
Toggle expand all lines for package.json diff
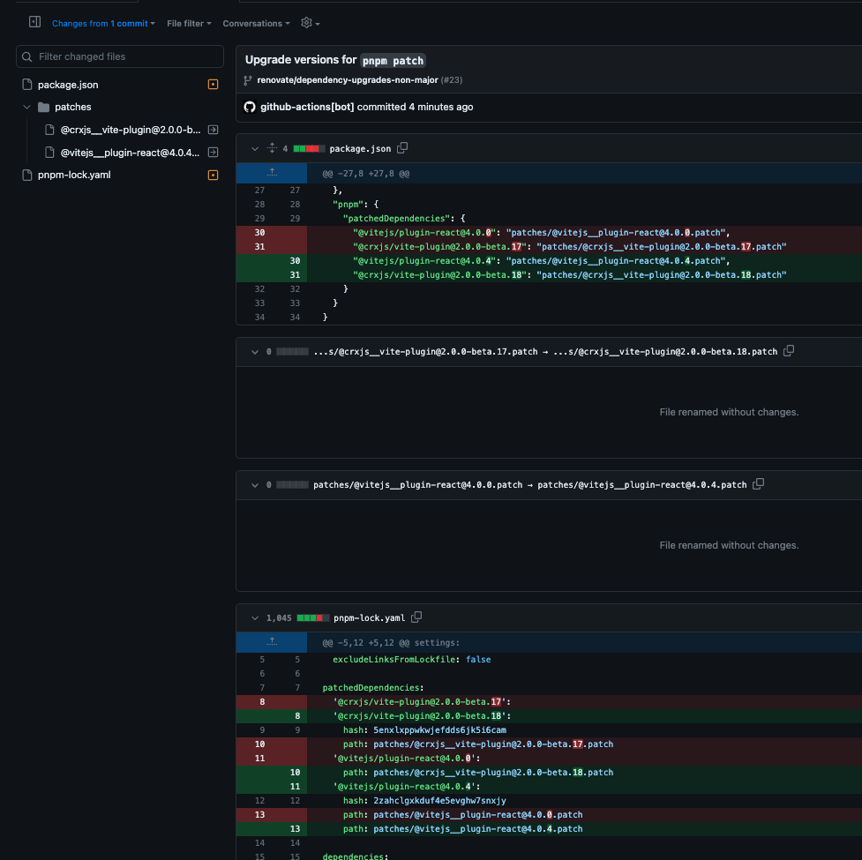[272, 148]
